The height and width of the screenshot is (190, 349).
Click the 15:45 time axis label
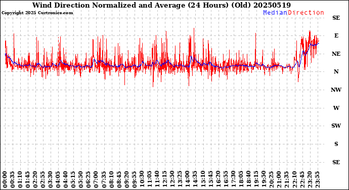[x=210, y=180]
